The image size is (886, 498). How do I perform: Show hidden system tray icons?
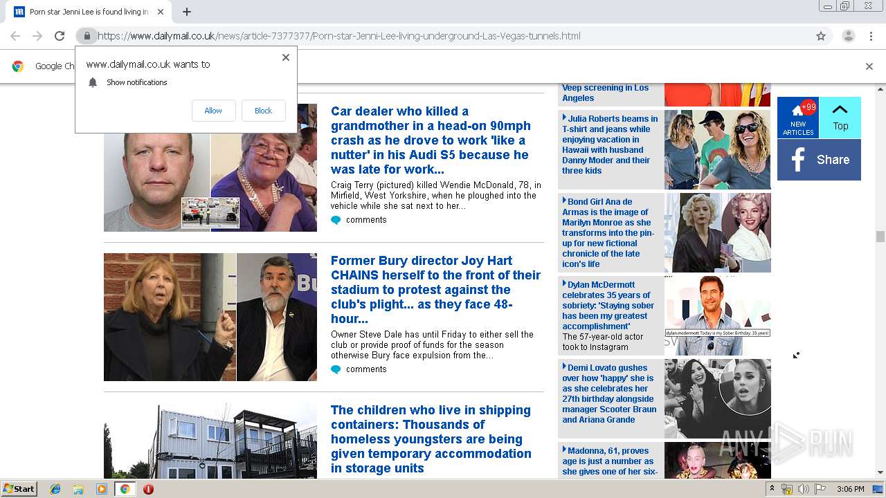tap(772, 489)
